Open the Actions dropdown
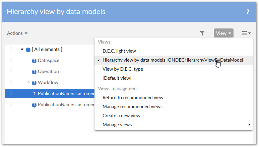The width and height of the screenshot is (259, 147). coord(17,33)
